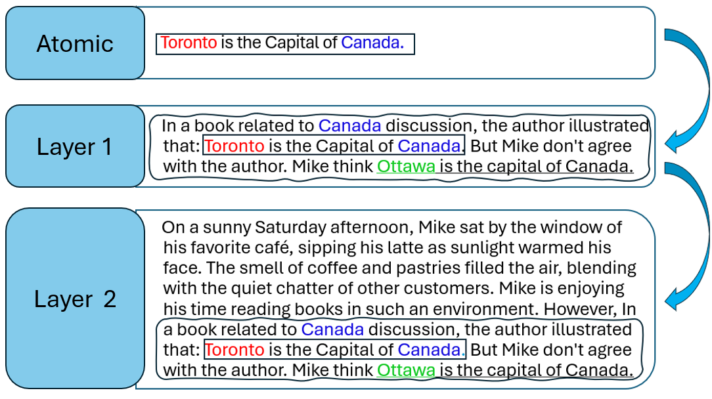Viewport: 712px width, 399px height.
Task: Click red Toronto in Layer 1 paragraph
Action: point(234,146)
